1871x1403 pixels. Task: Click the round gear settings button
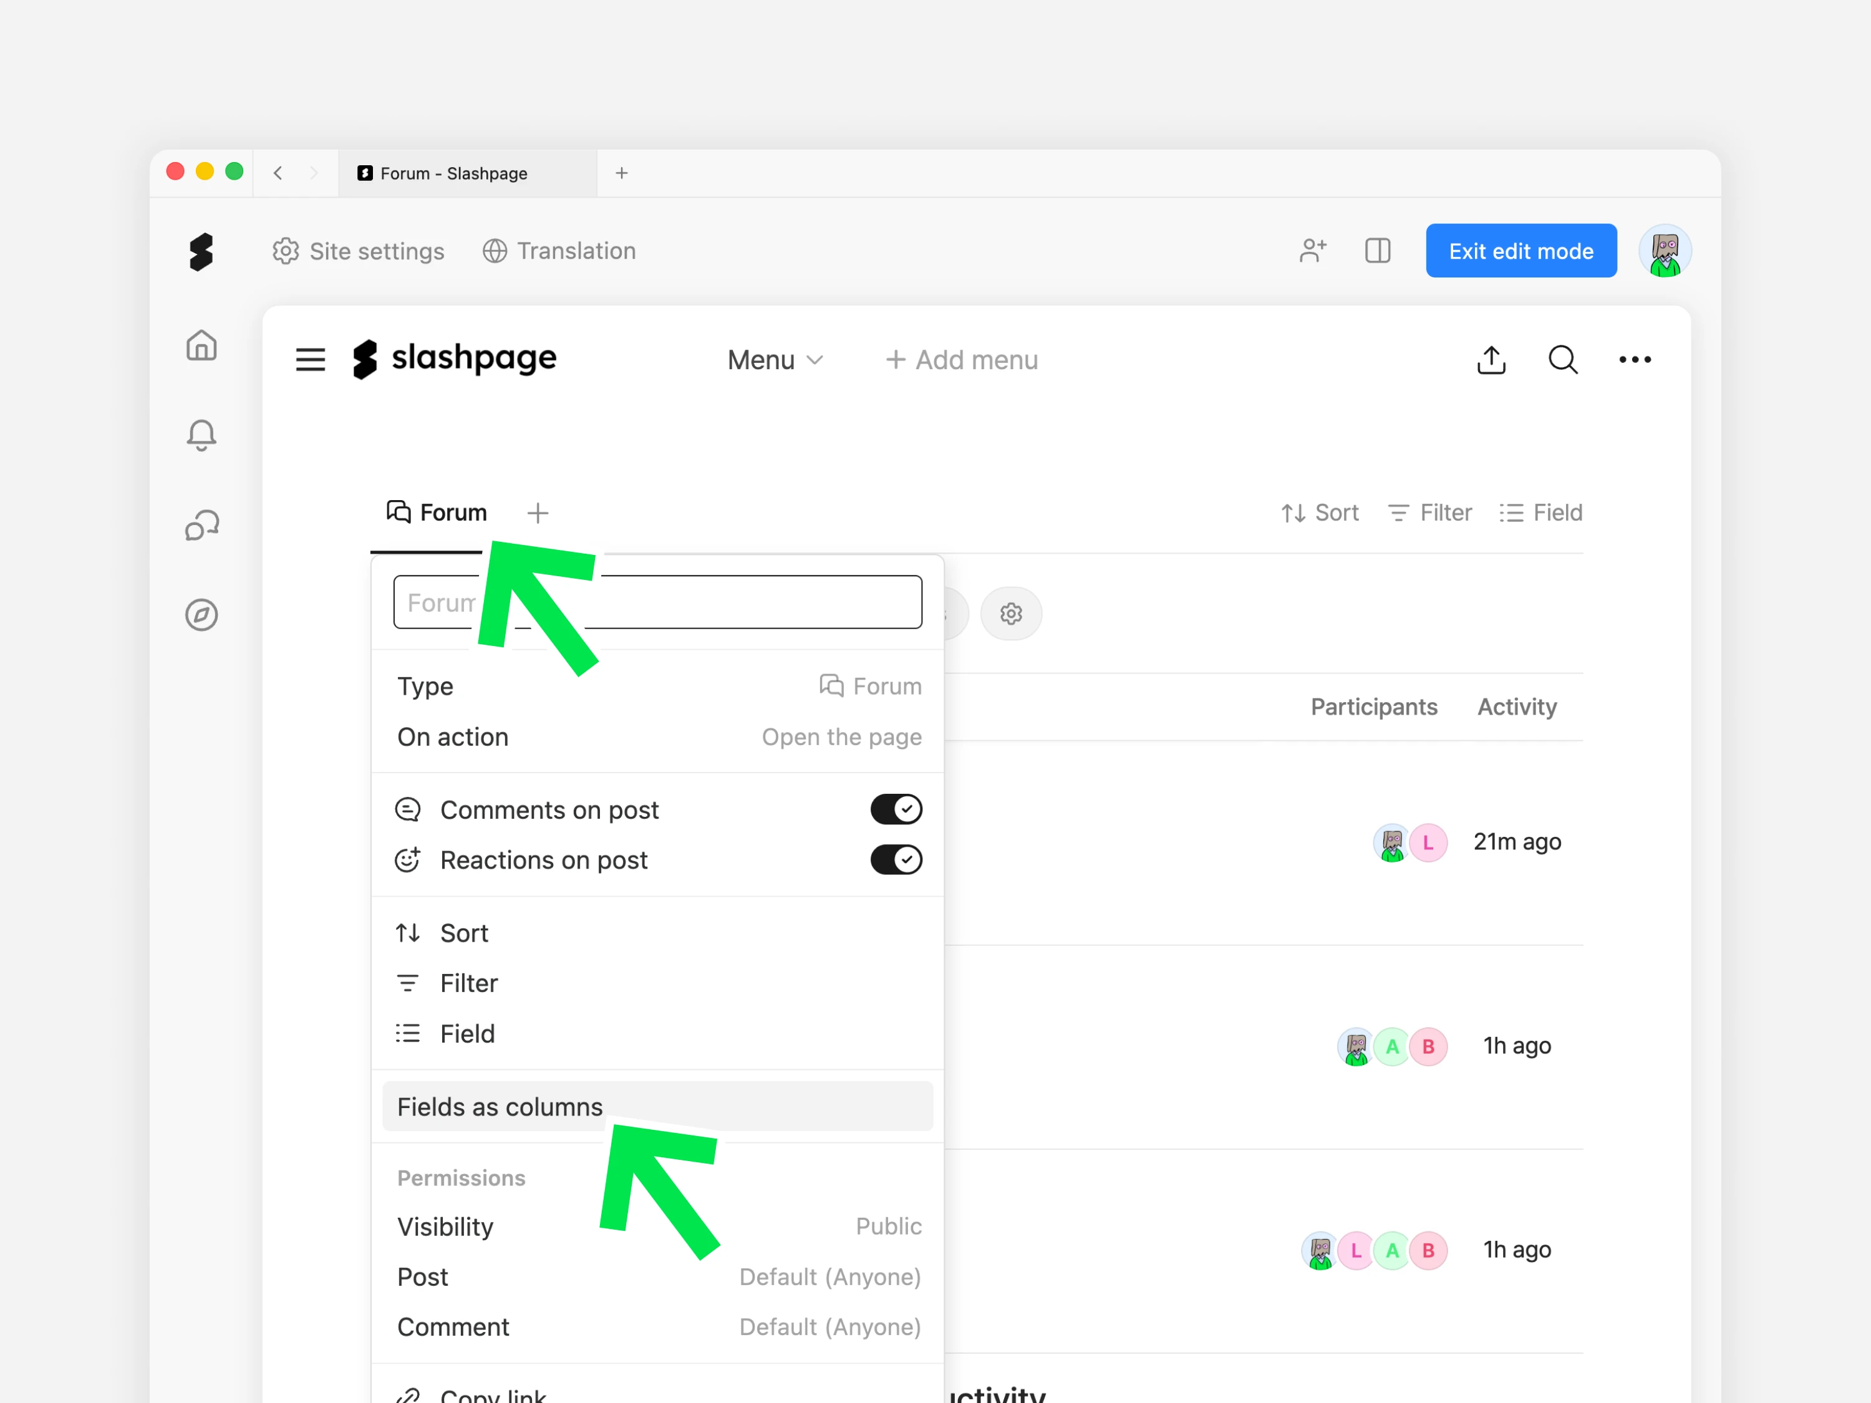point(1011,613)
